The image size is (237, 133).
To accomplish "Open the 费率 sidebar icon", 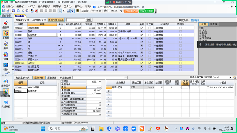I will click(x=6, y=46).
